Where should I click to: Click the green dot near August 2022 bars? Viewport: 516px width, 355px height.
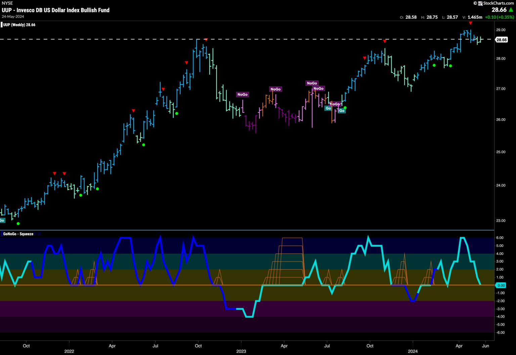click(177, 113)
